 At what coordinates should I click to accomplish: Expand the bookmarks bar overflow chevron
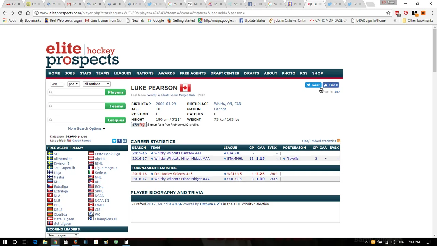[395, 20]
